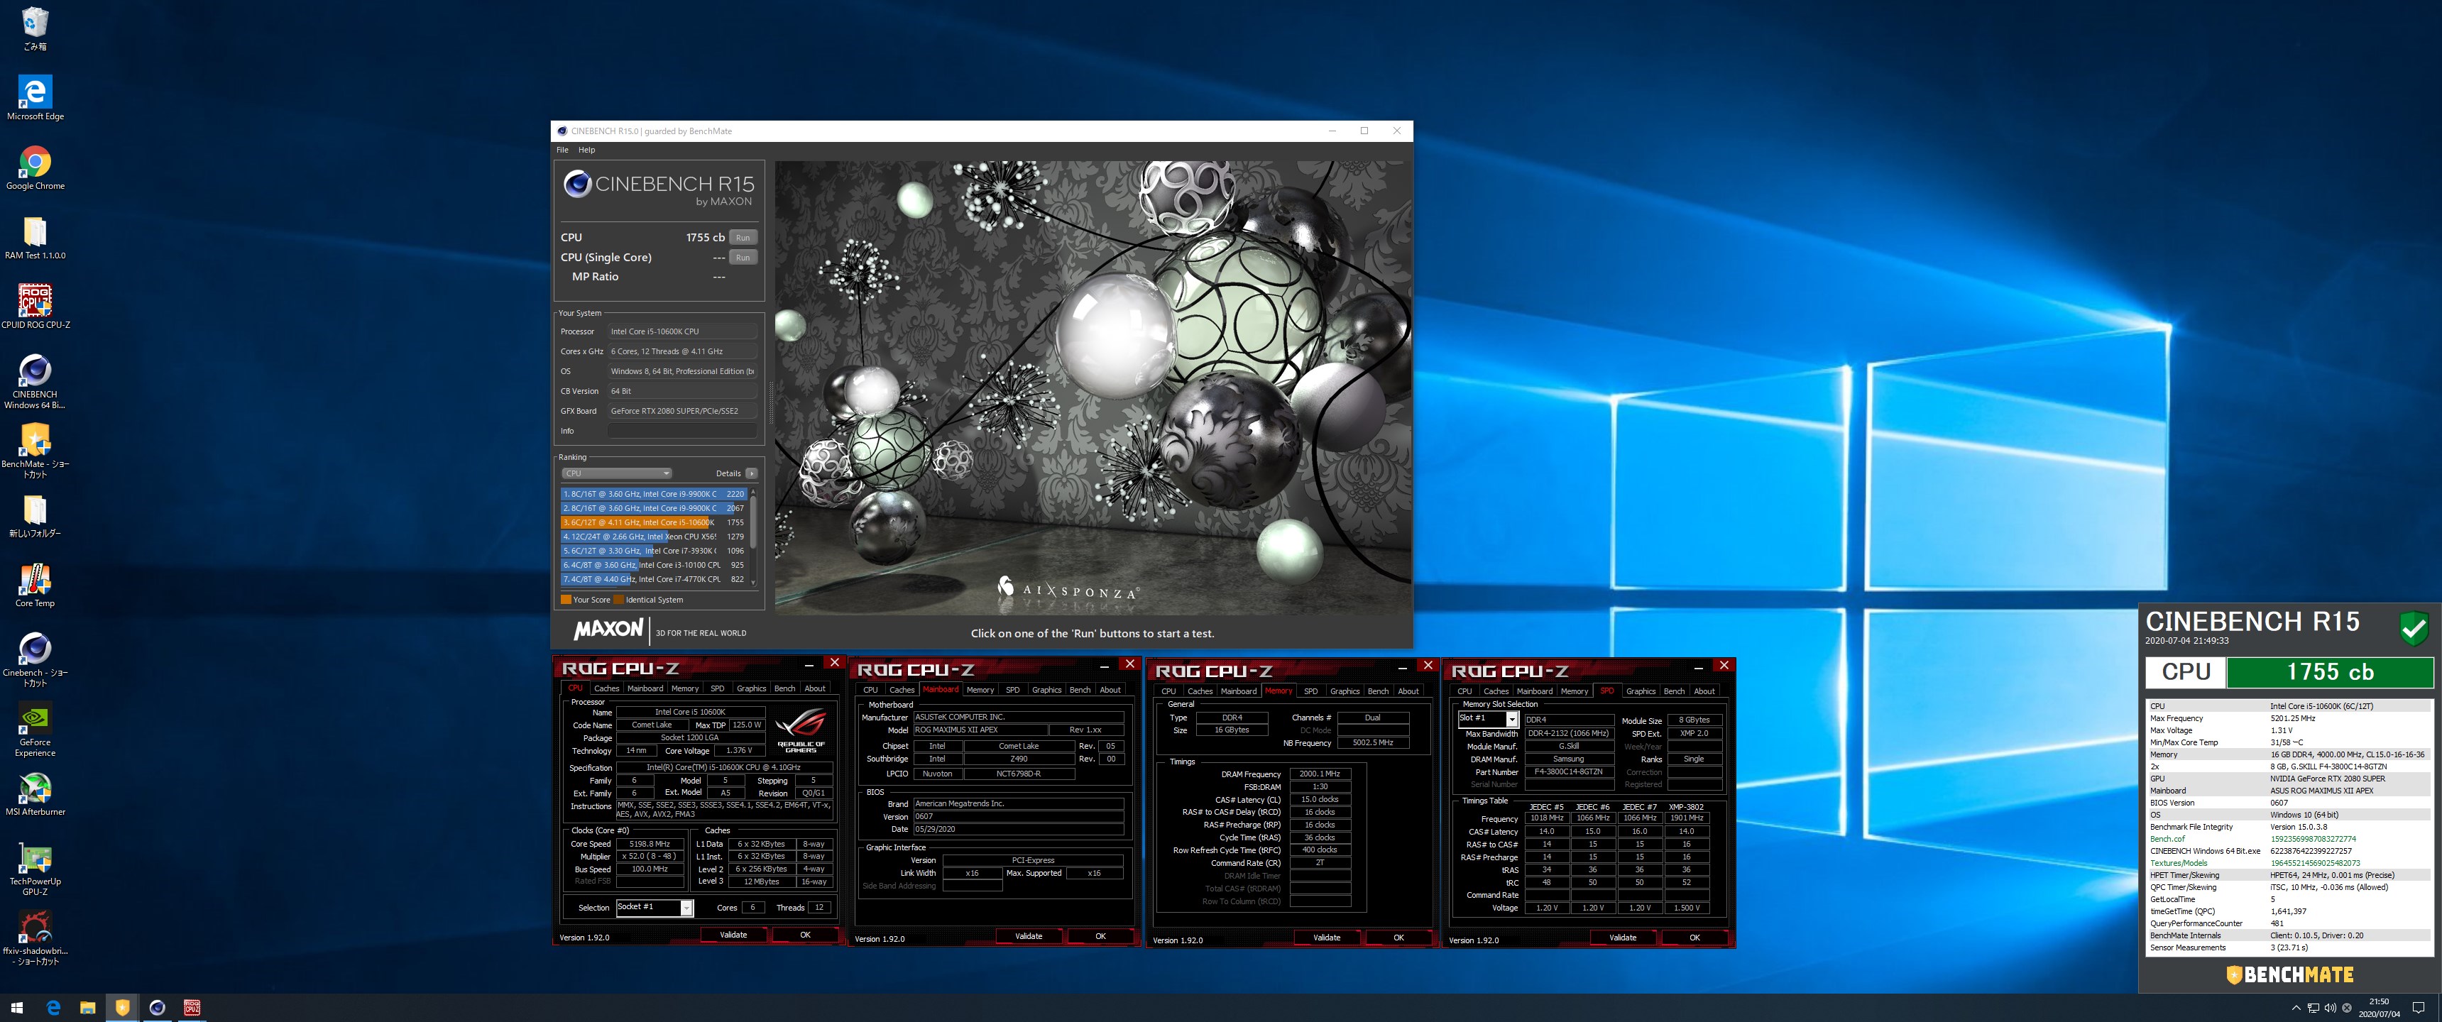Image resolution: width=2442 pixels, height=1022 pixels.
Task: Click the ranking list scrollbar
Action: tap(754, 537)
